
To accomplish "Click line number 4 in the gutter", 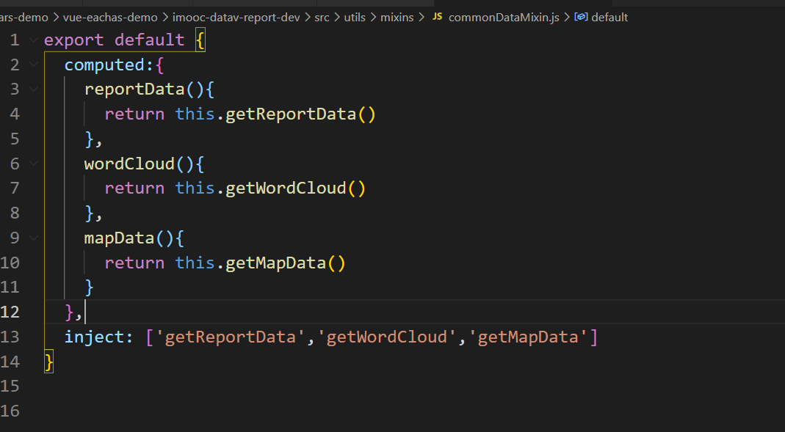I will [x=15, y=114].
